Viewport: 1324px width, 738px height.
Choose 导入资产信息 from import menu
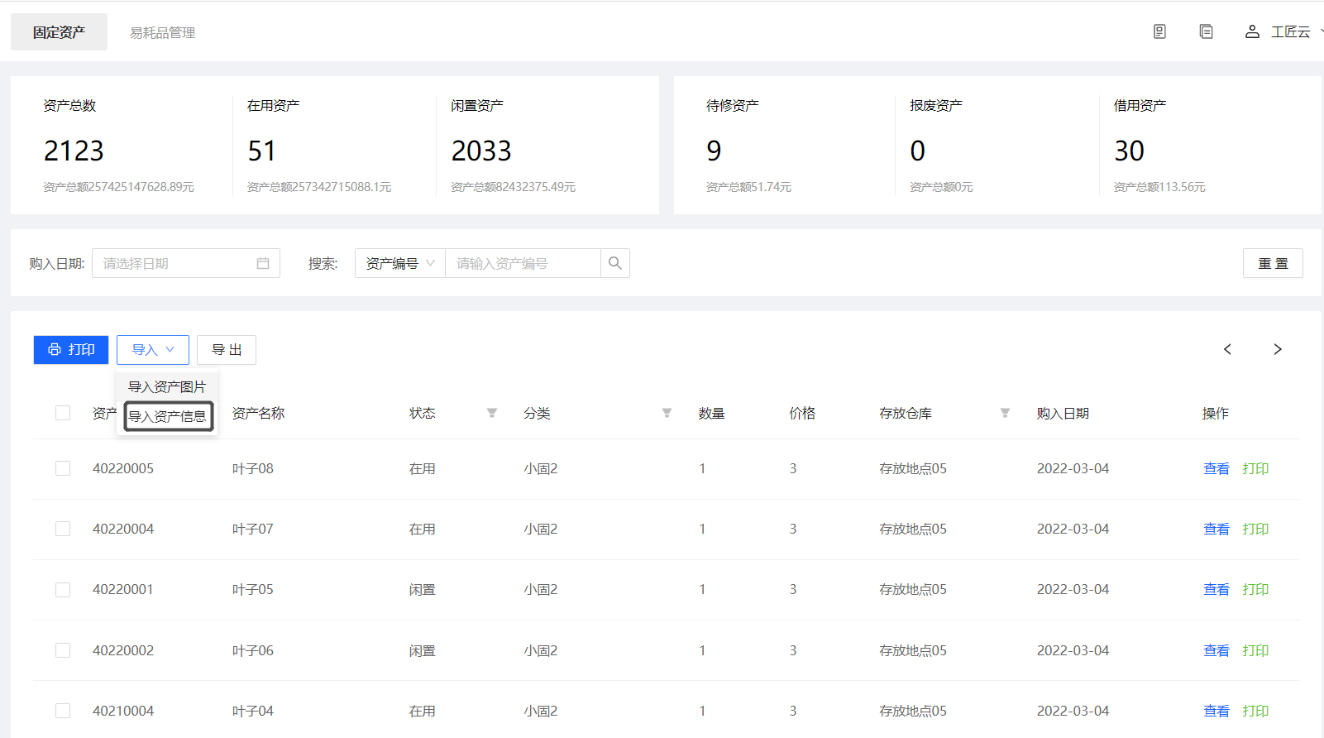[168, 416]
